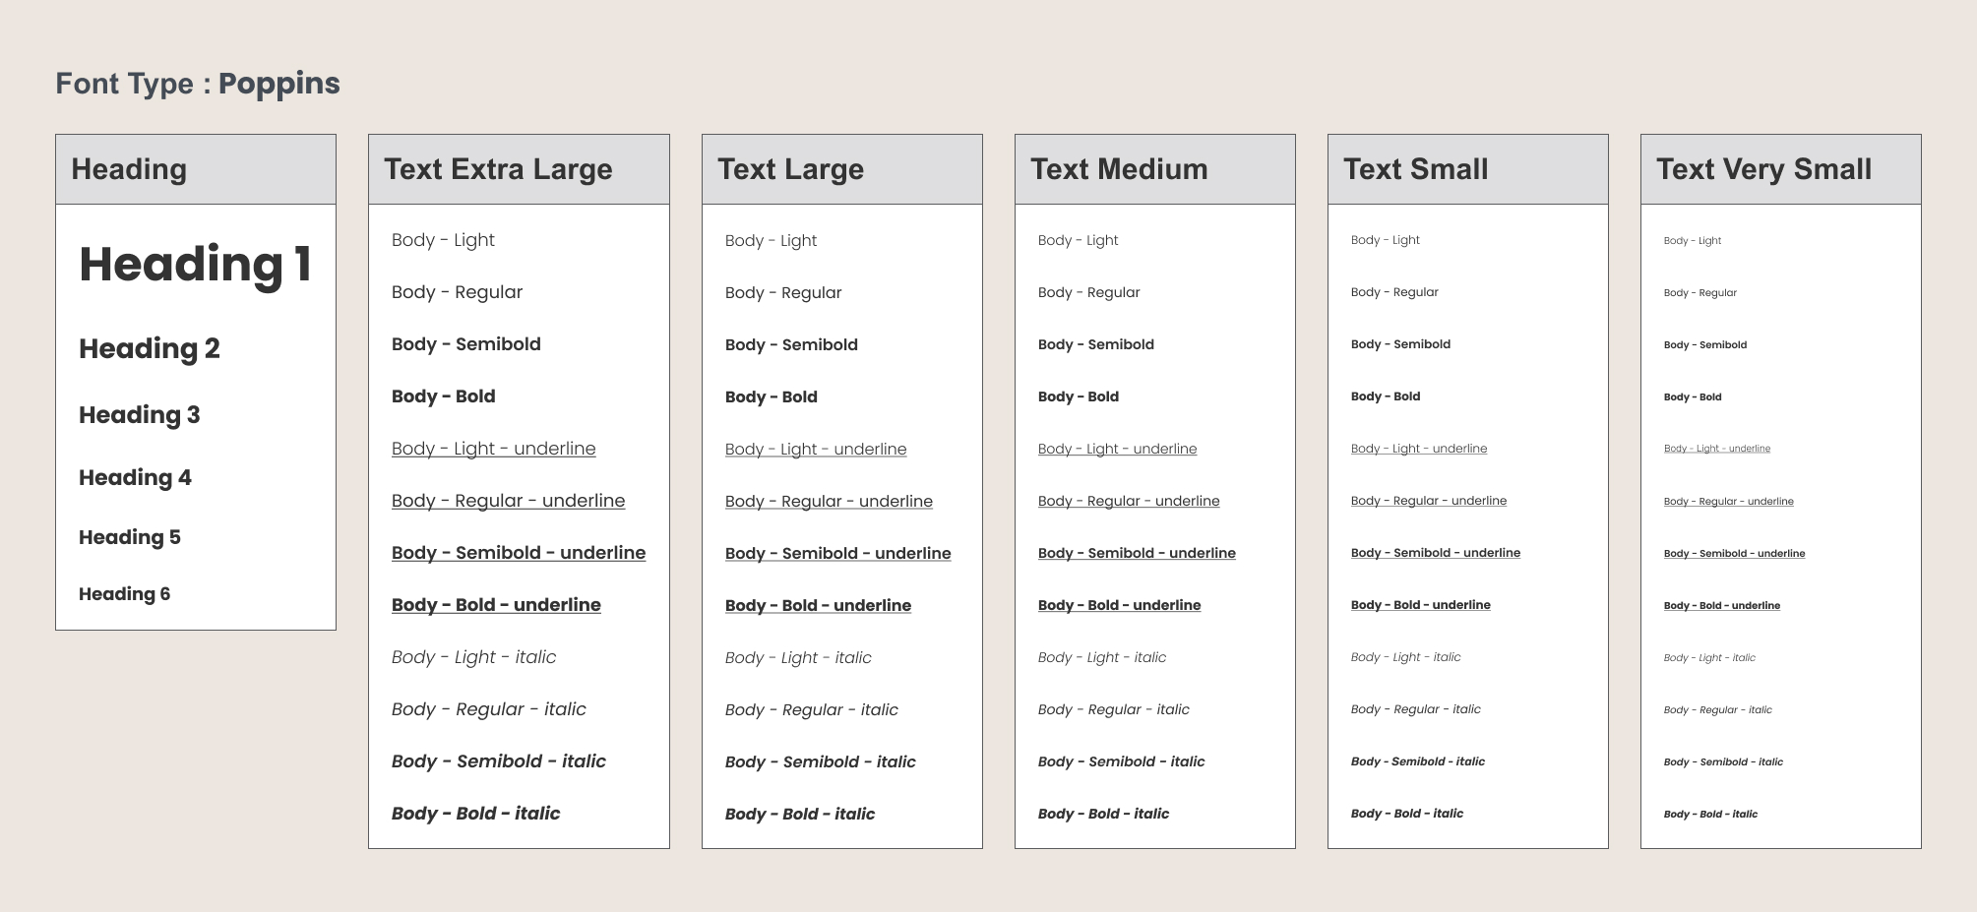Click 'Body - Semibold' under Text Small

point(1401,344)
